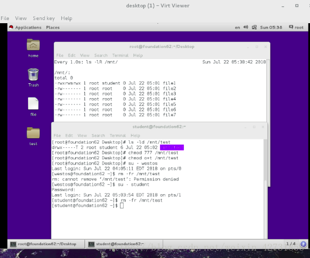The image size is (310, 258).
Task: Click 'file6' in the ls listing
Action: tap(170, 110)
